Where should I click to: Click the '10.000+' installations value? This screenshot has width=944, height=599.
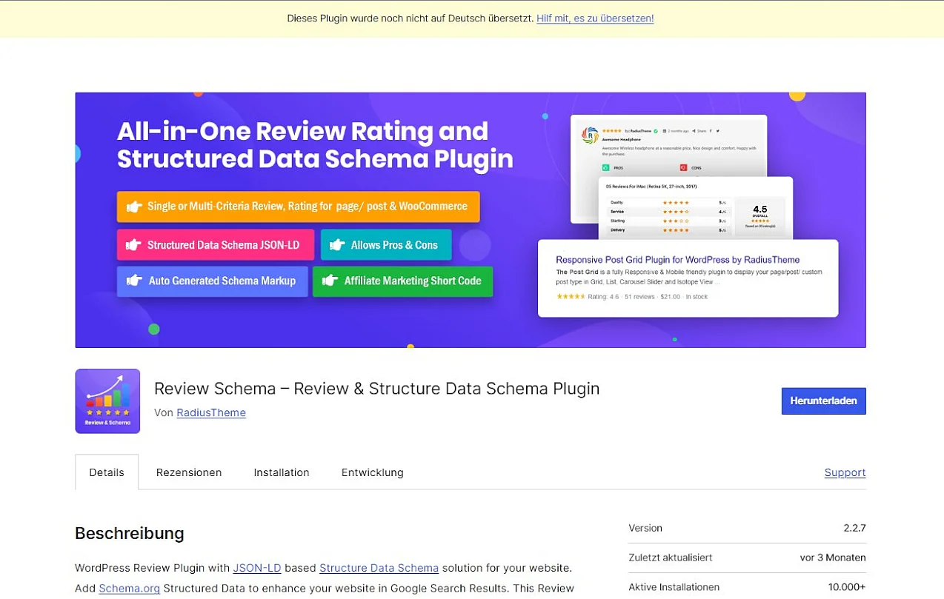point(847,587)
